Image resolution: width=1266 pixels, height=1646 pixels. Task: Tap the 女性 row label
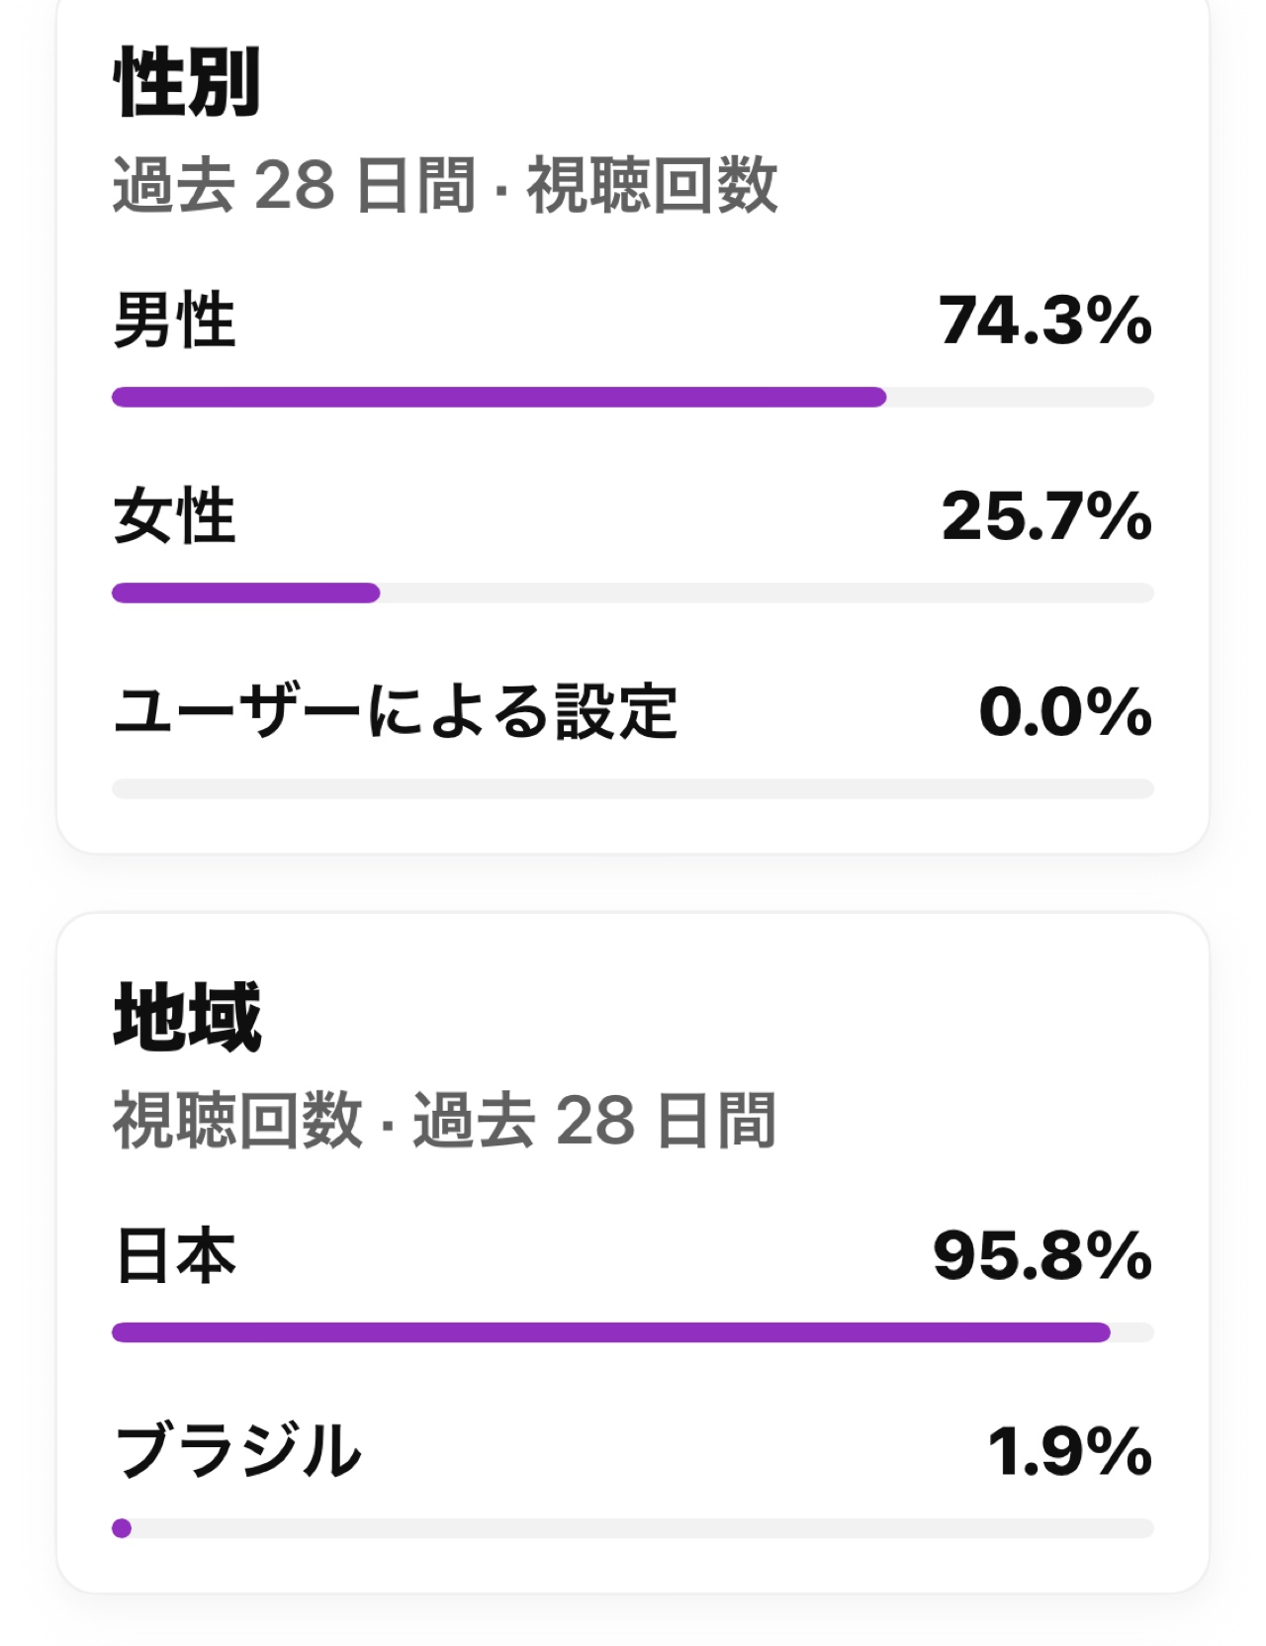pos(174,515)
